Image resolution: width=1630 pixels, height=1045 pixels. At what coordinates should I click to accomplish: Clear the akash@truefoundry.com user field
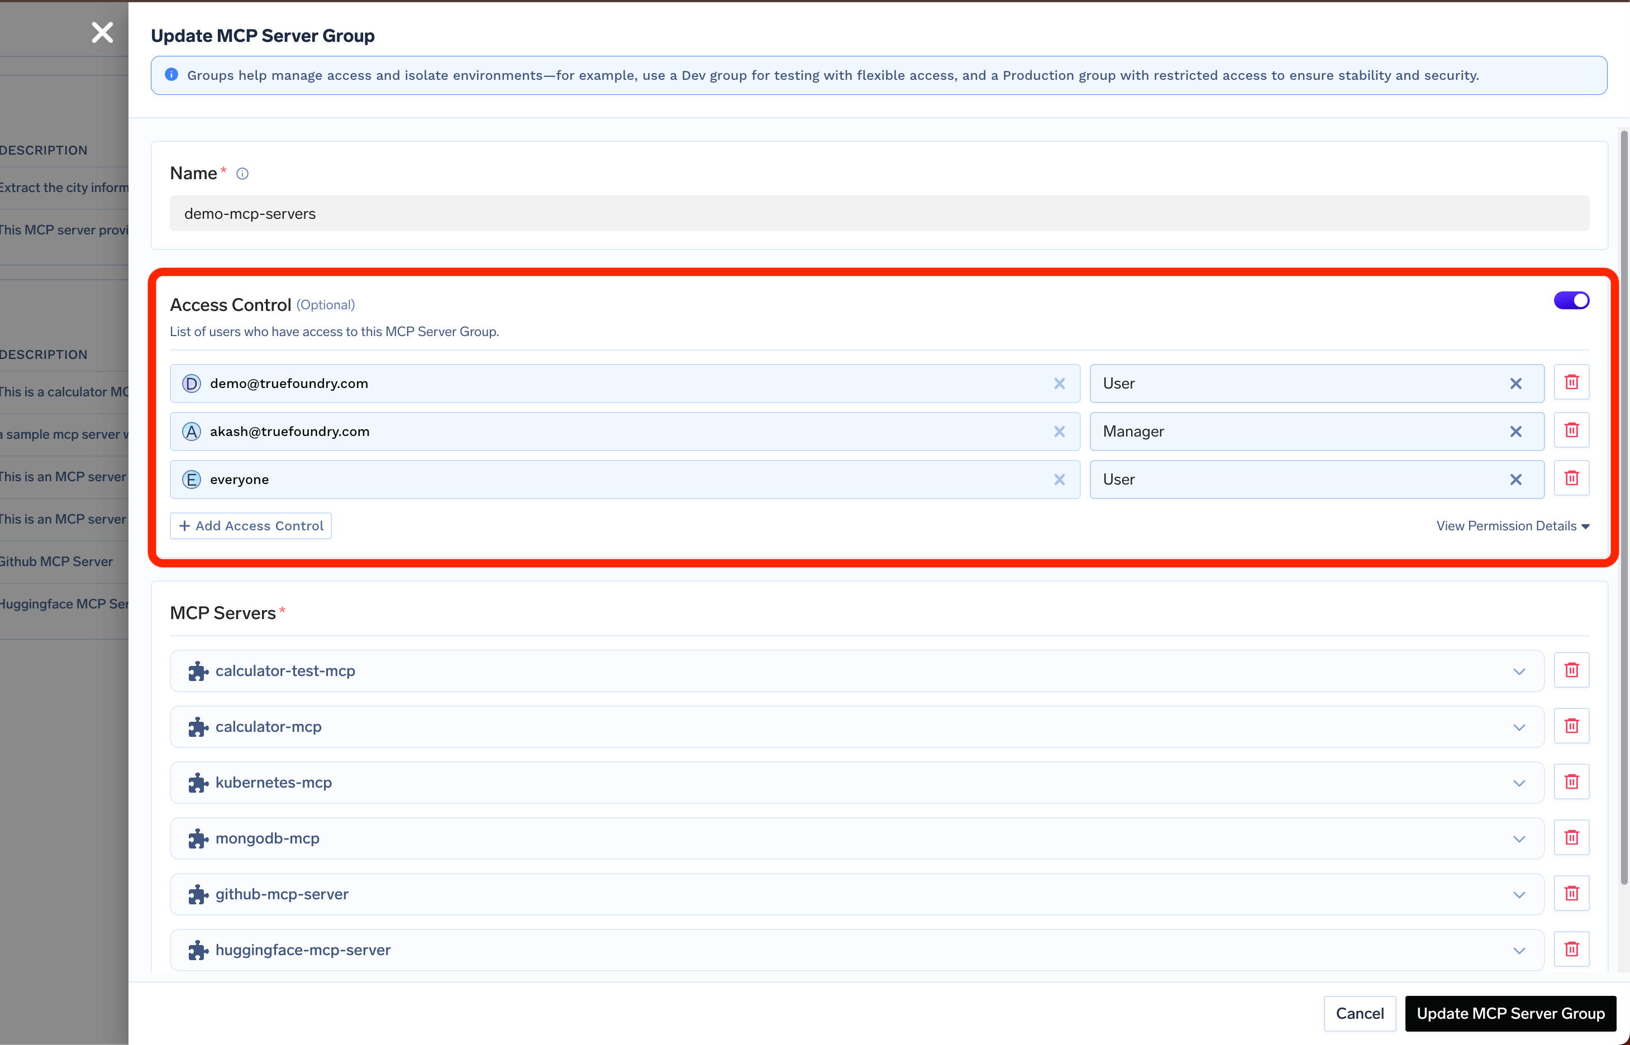1059,432
